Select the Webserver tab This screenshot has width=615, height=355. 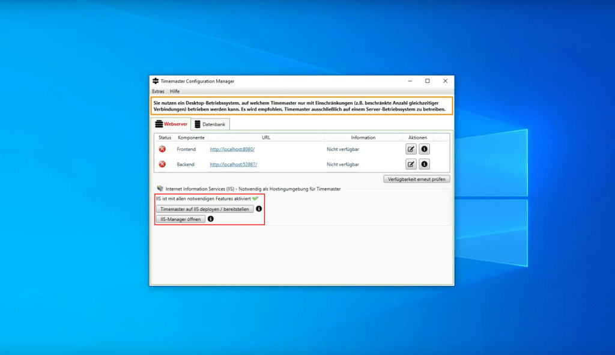pos(171,124)
